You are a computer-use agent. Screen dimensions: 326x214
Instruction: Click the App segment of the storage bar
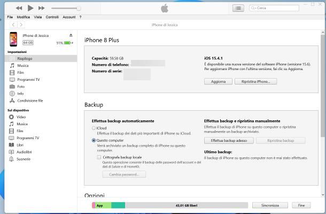click(103, 205)
